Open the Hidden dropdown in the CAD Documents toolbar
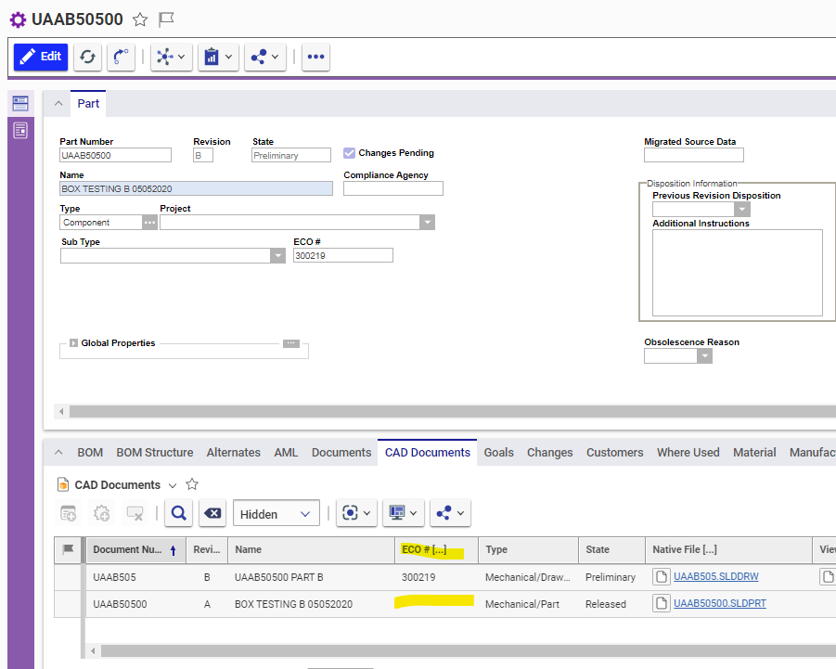The height and width of the screenshot is (669, 836). pyautogui.click(x=276, y=513)
